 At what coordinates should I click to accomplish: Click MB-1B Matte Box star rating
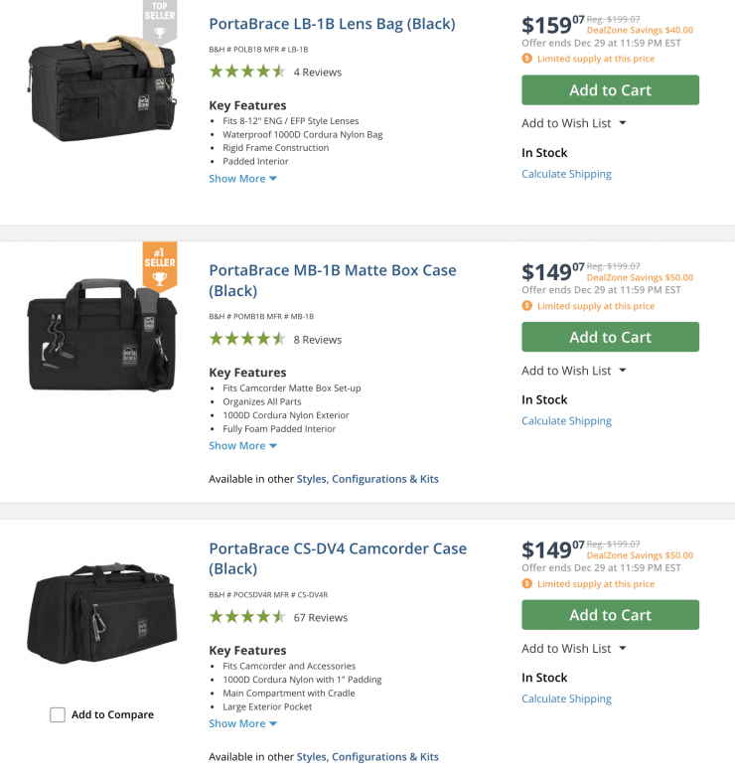click(246, 339)
